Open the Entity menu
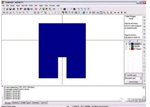Screen dimensions: 150x107 coord(31,6)
